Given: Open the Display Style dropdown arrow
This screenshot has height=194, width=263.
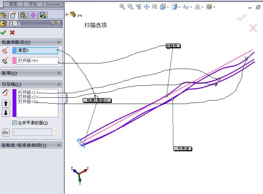Looking at the screenshot, I should point(179,7).
